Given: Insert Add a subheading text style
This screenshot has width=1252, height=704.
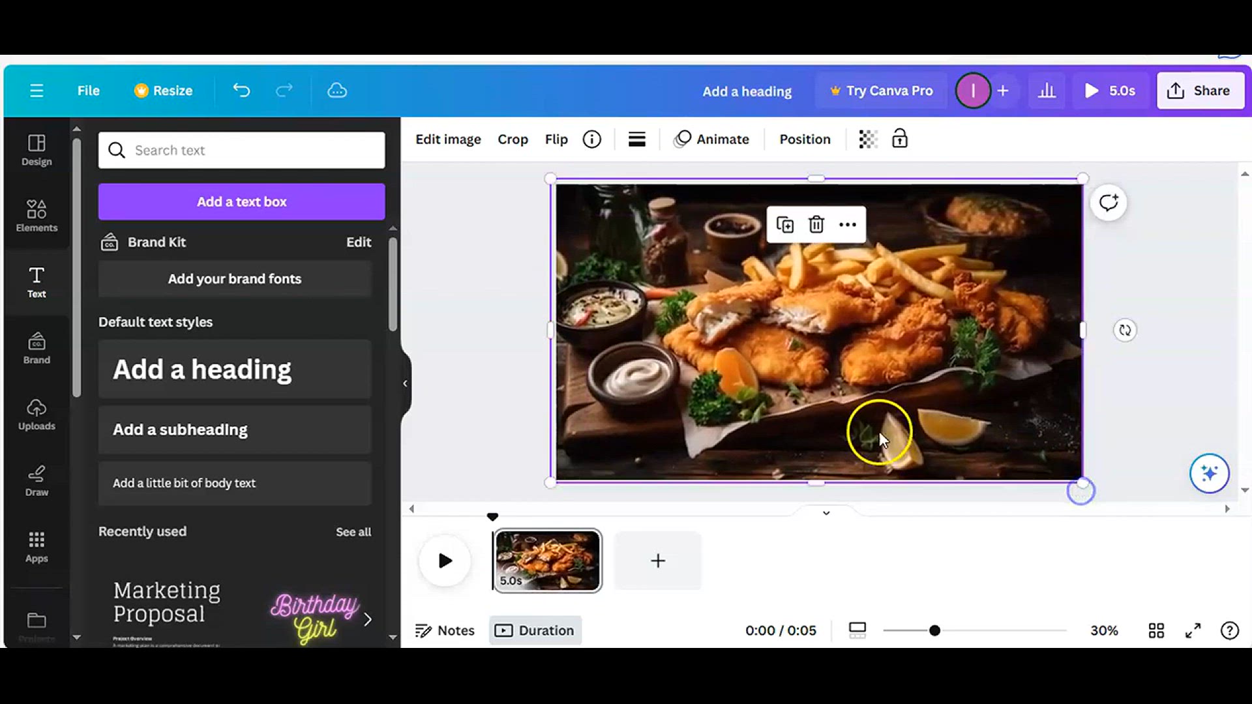Looking at the screenshot, I should [x=235, y=430].
